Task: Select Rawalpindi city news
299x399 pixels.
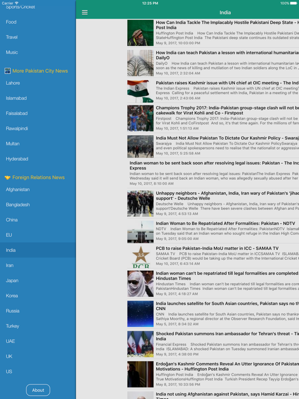Action: (x=37, y=128)
